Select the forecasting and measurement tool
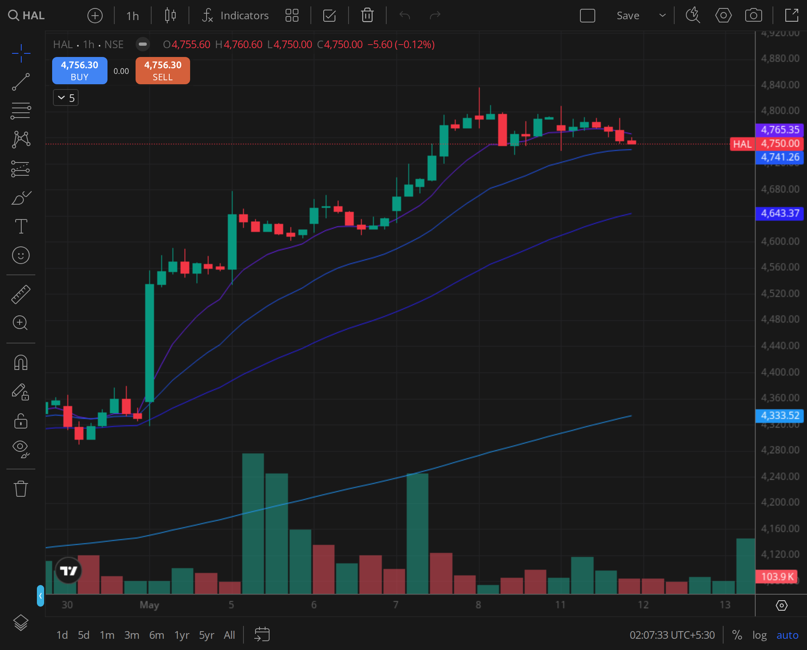The width and height of the screenshot is (807, 650). point(21,169)
